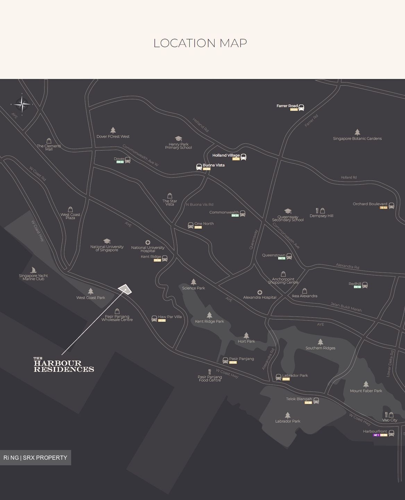Click the Science Park tree icon
Image resolution: width=405 pixels, height=500 pixels.
[194, 282]
